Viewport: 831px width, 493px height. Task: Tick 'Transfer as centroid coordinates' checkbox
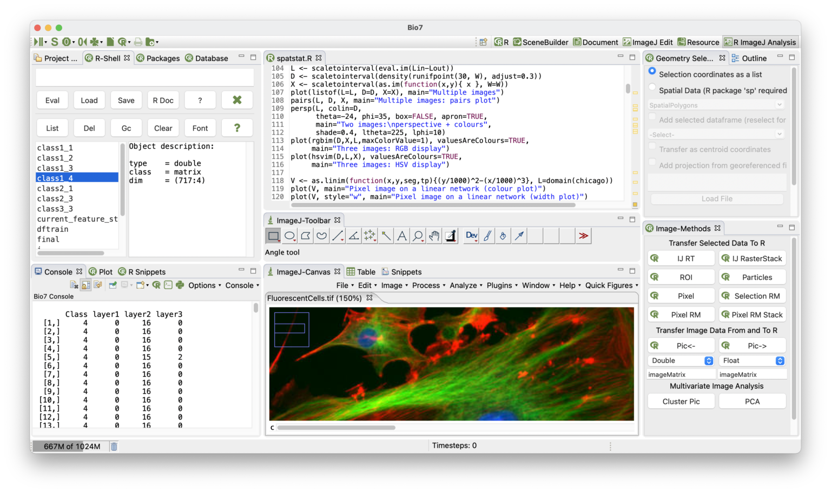(x=652, y=146)
